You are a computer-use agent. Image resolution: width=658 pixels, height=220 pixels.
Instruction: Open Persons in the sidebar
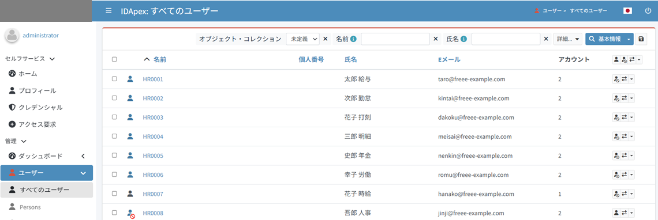pyautogui.click(x=30, y=207)
